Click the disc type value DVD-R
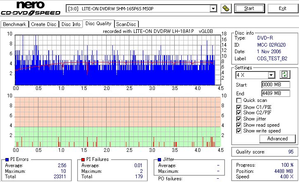This screenshot has width=299, height=182. [265, 38]
